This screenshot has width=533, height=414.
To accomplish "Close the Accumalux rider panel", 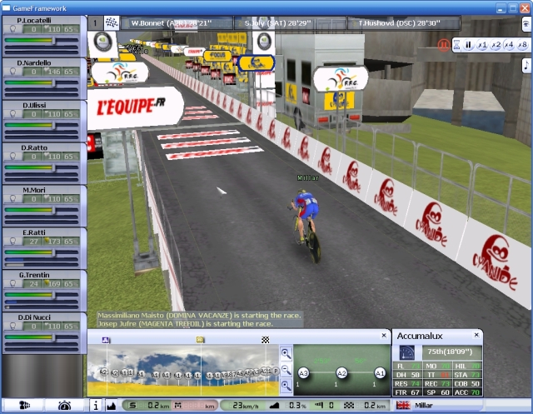I will click(477, 335).
